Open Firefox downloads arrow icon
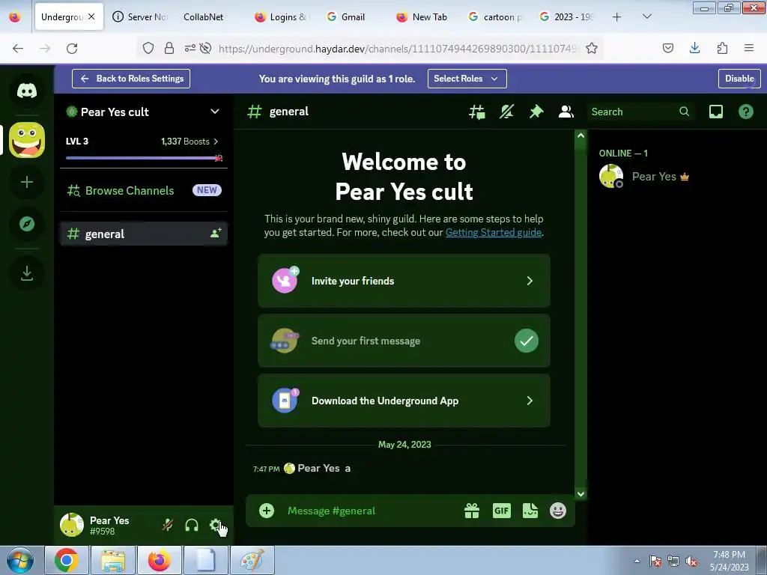This screenshot has width=767, height=575. pyautogui.click(x=694, y=49)
